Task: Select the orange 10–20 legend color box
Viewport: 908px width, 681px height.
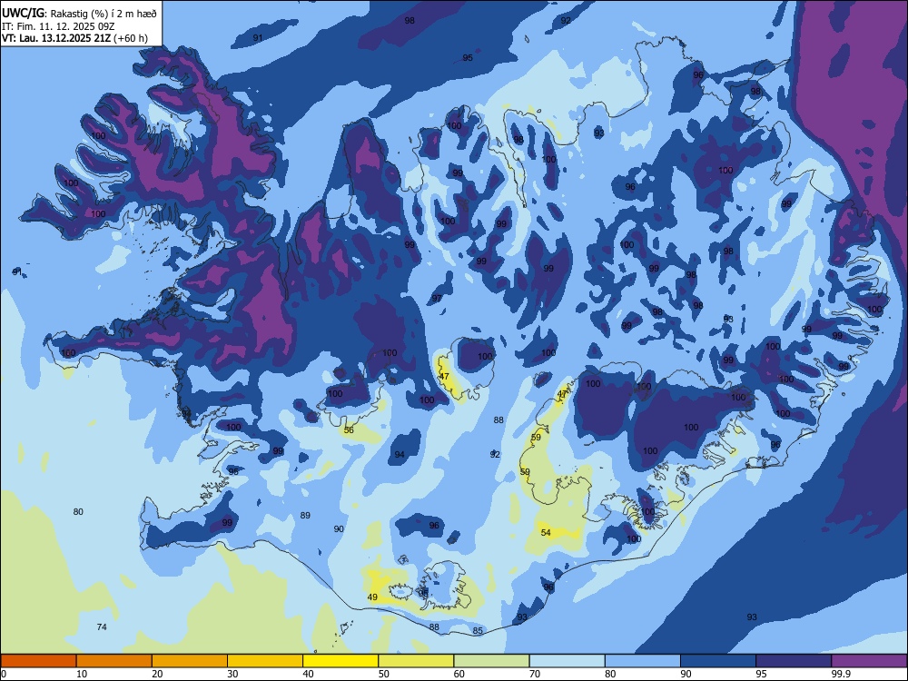Action: 114,661
